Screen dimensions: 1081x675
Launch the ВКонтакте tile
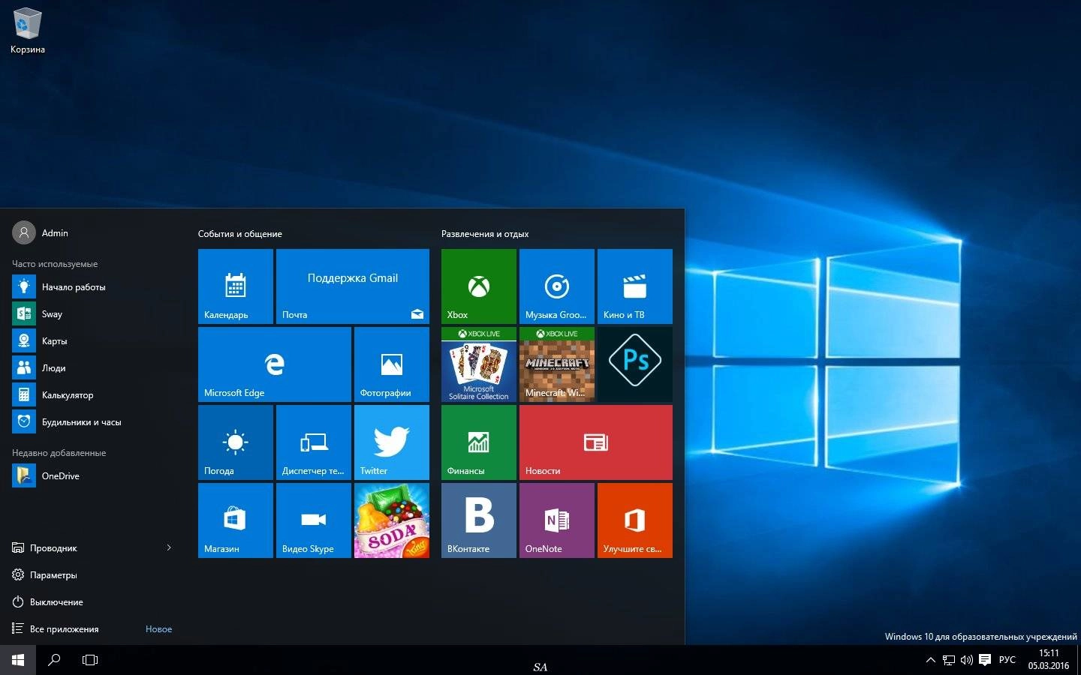479,520
